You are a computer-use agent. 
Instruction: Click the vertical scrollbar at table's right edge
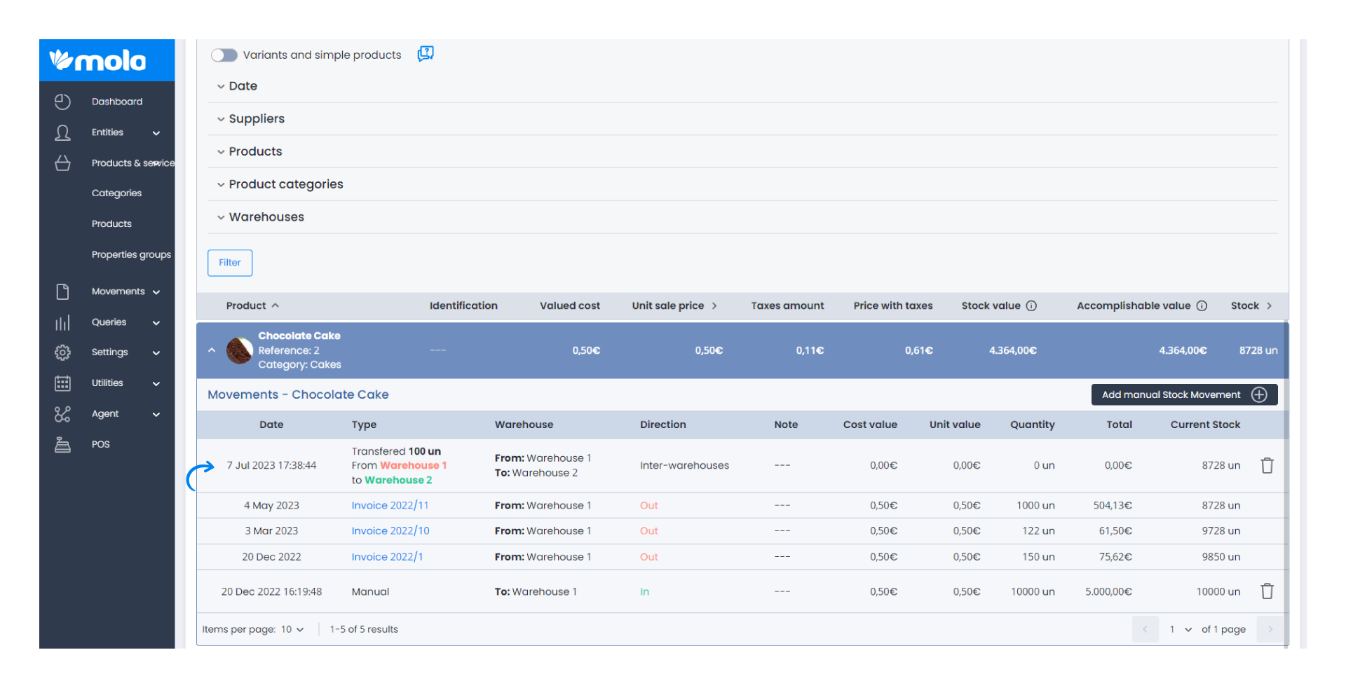(x=1286, y=483)
